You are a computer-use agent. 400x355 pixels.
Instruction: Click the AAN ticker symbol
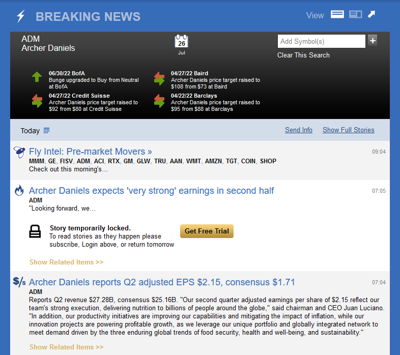(x=176, y=161)
